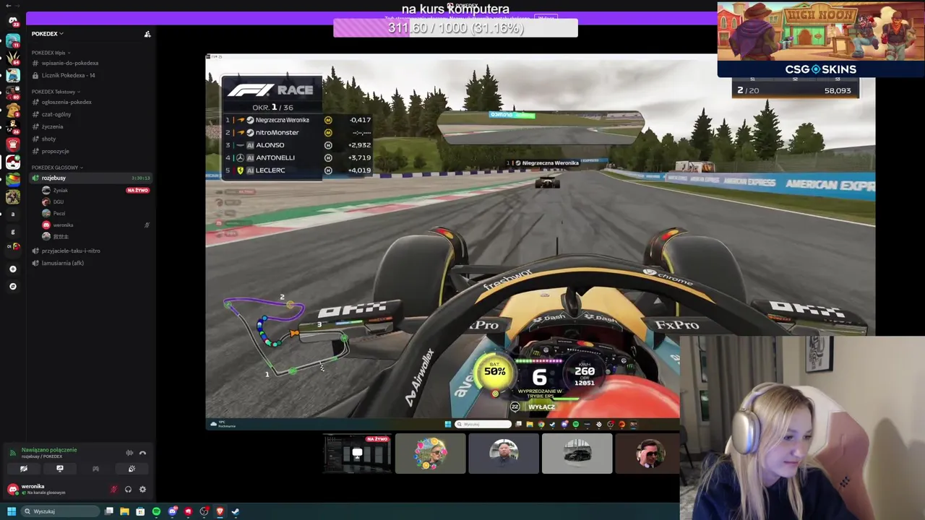Open the dolphin avatar server with 11 badge
This screenshot has height=520, width=925.
13,40
